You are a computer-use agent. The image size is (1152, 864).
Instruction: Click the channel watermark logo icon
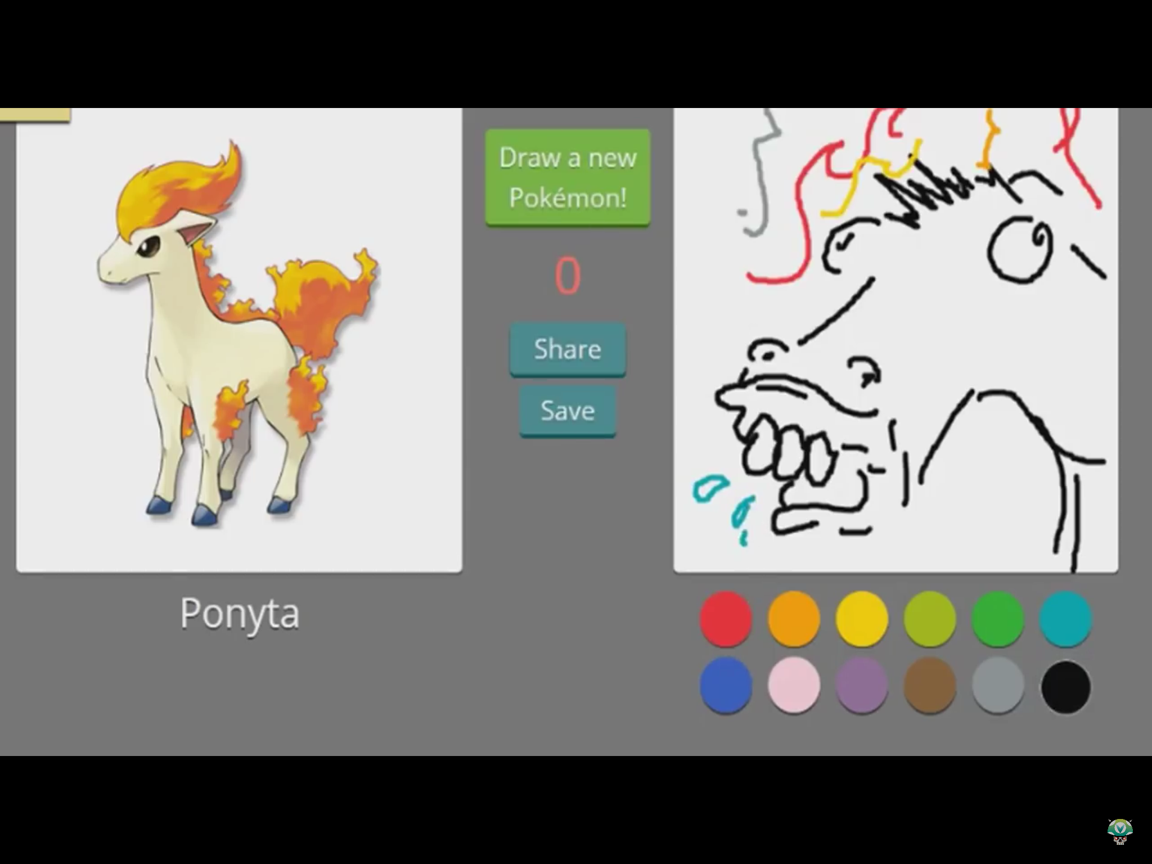coord(1120,832)
